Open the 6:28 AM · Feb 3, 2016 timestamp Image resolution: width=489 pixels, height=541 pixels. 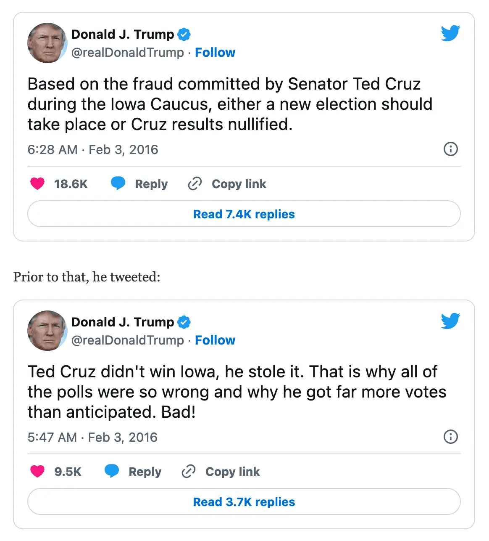pyautogui.click(x=93, y=150)
